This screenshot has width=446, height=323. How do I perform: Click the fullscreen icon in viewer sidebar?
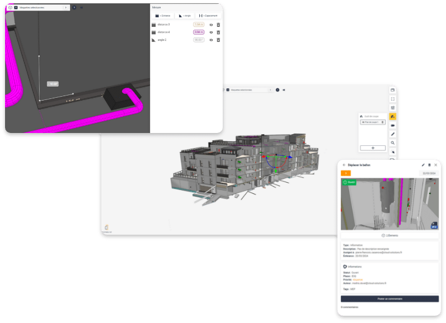click(393, 98)
